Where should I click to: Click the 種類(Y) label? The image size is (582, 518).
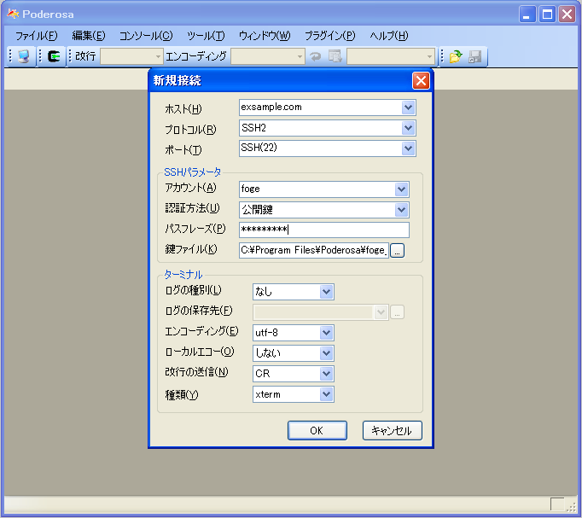coord(182,395)
